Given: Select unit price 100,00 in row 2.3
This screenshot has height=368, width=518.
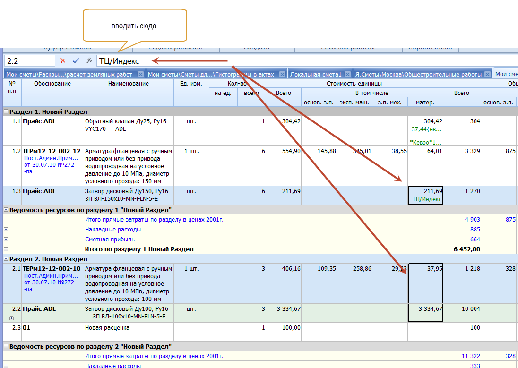Looking at the screenshot, I should 284,332.
